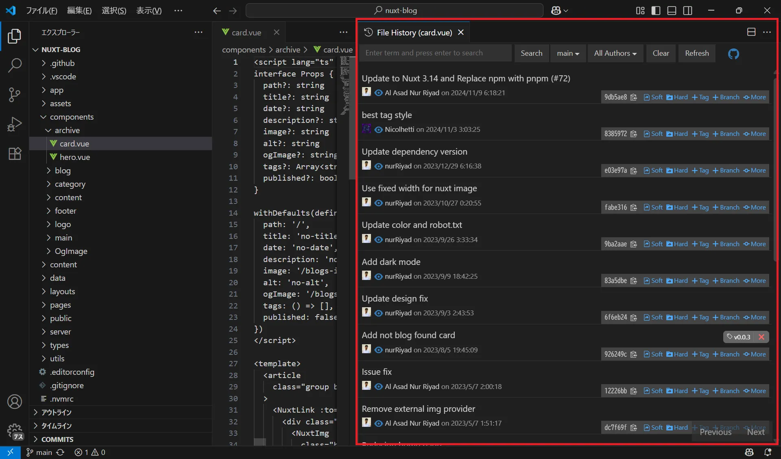Image resolution: width=781 pixels, height=459 pixels.
Task: Open the Manage gear icon
Action: (15, 431)
